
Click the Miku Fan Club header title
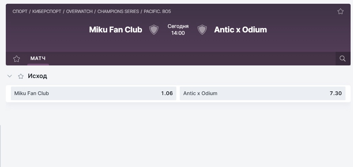(x=115, y=30)
